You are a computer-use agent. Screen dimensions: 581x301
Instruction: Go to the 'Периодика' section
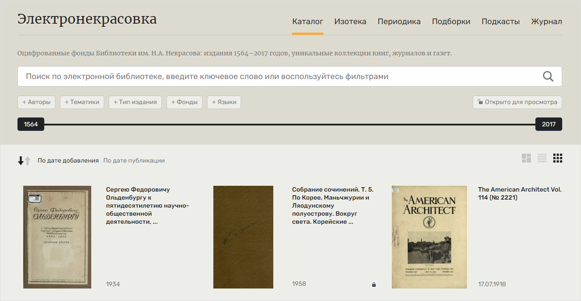click(x=399, y=21)
